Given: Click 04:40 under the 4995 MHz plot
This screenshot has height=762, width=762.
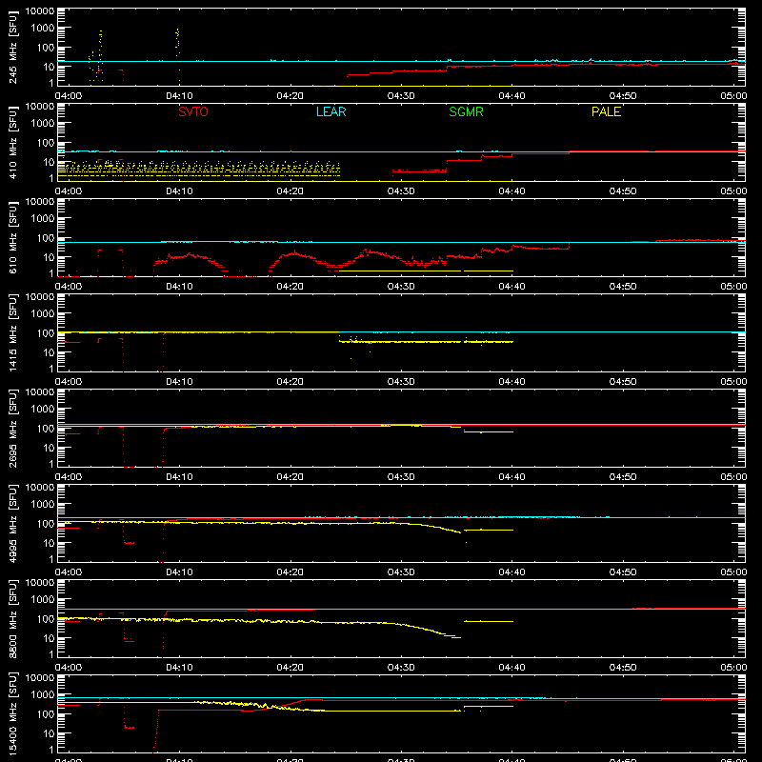Looking at the screenshot, I should point(511,572).
